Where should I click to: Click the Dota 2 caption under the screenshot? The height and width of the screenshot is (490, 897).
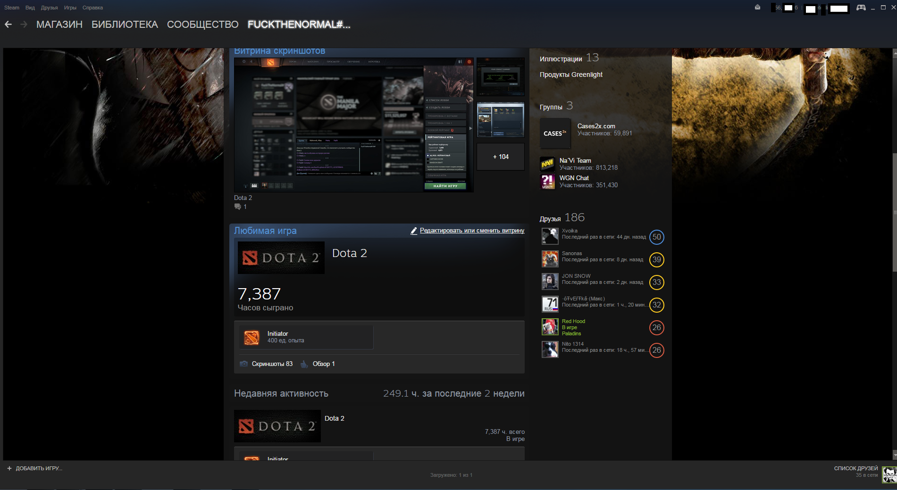pyautogui.click(x=243, y=198)
